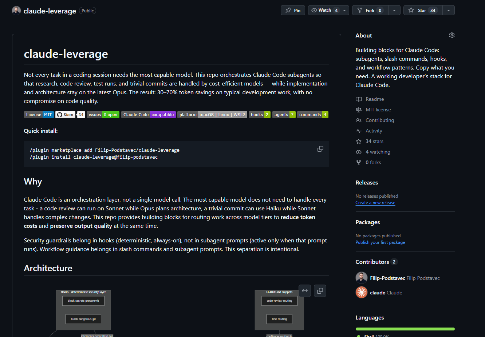Click Create a new release link

[375, 203]
